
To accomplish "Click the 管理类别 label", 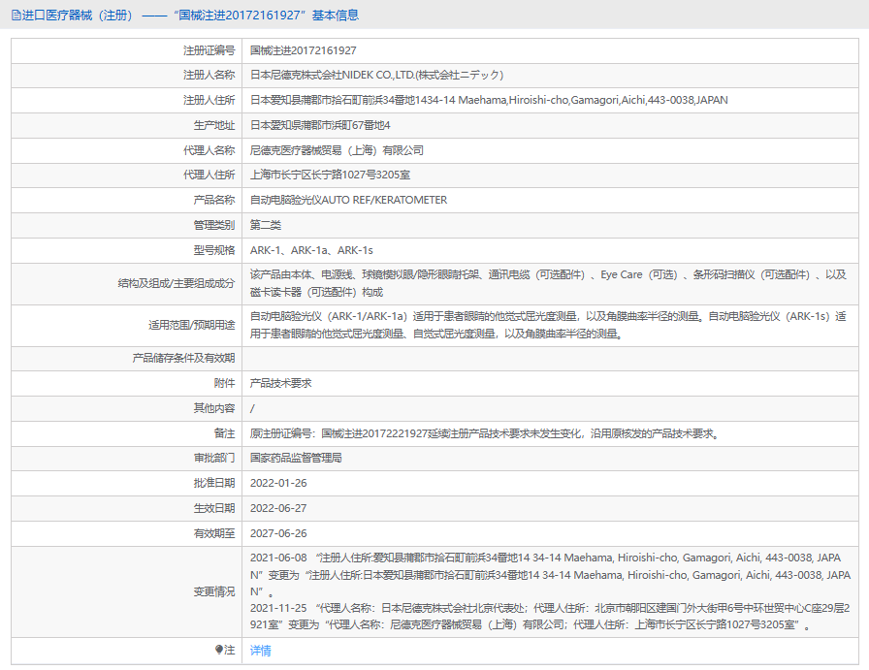I will click(x=214, y=225).
